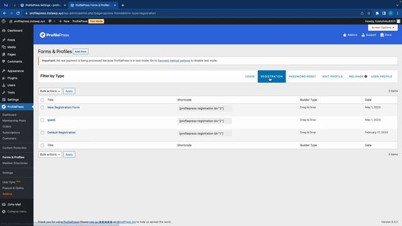Open the New Registration Form link
The width and height of the screenshot is (402, 226).
[x=63, y=107]
